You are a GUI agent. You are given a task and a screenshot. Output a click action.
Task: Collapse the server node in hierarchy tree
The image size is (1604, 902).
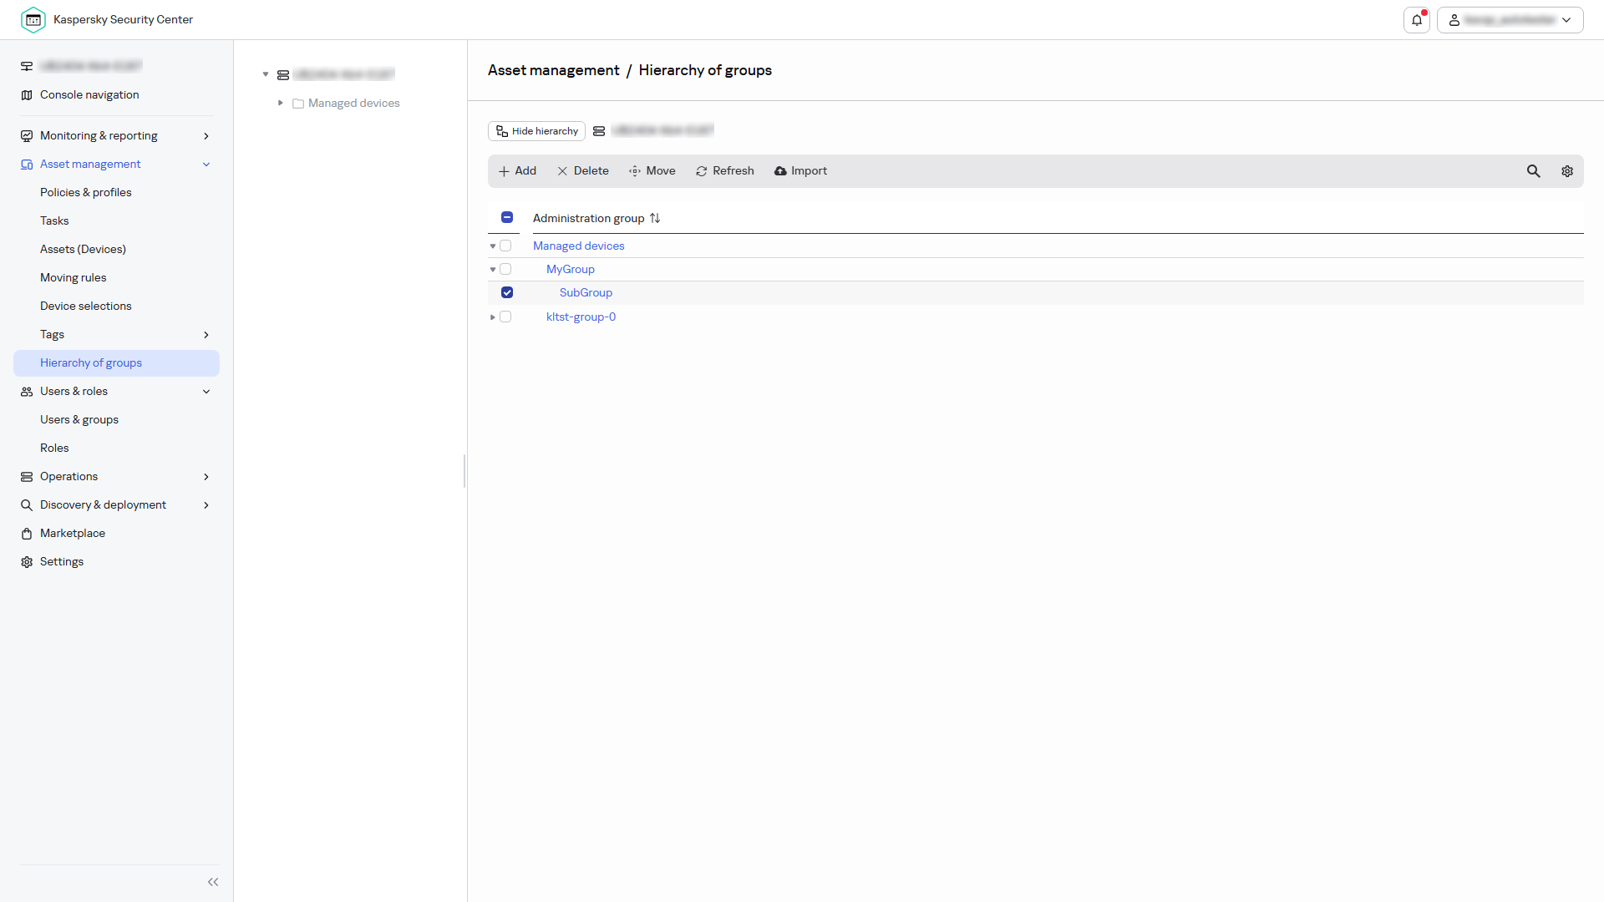tap(266, 74)
